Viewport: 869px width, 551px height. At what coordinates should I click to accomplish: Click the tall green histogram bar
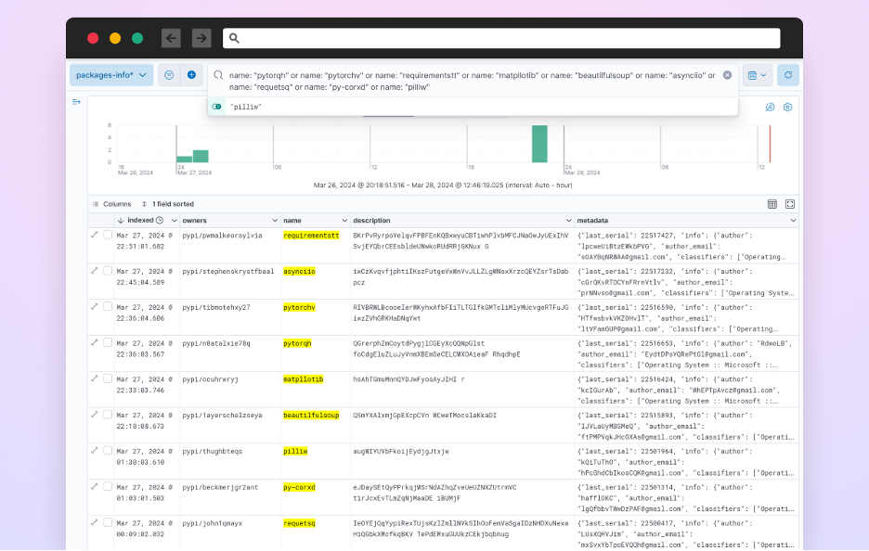click(x=539, y=144)
